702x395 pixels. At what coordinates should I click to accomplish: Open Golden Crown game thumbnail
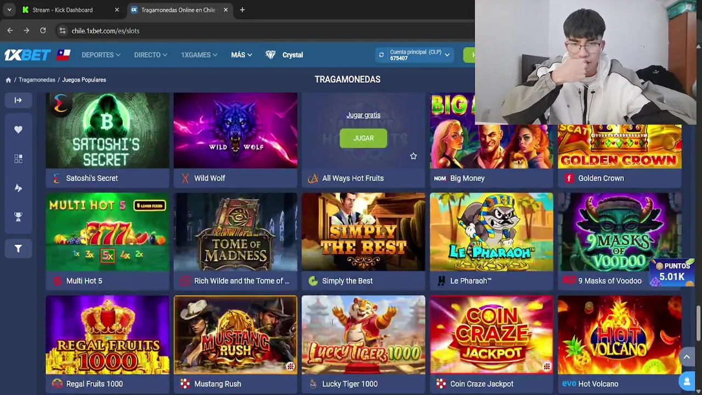pos(620,146)
